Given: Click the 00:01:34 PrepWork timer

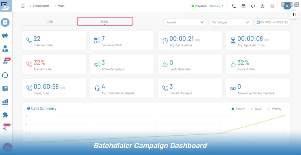Looking at the screenshot, I should point(215,6).
